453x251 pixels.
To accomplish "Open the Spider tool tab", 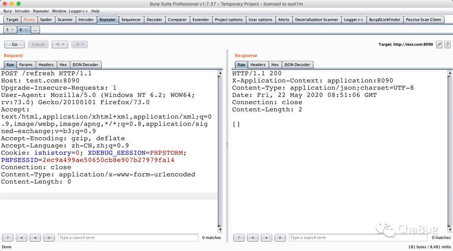I will point(46,20).
